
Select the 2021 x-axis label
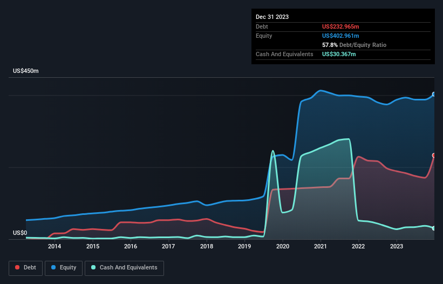coord(321,246)
